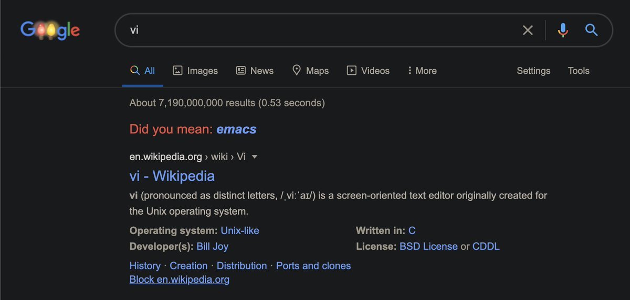Click the BSD License link
Screen dimensions: 630x300
point(428,246)
